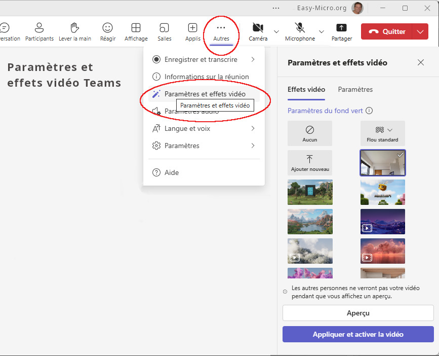This screenshot has width=439, height=356.
Task: Select the checked room interior background
Action: click(382, 163)
